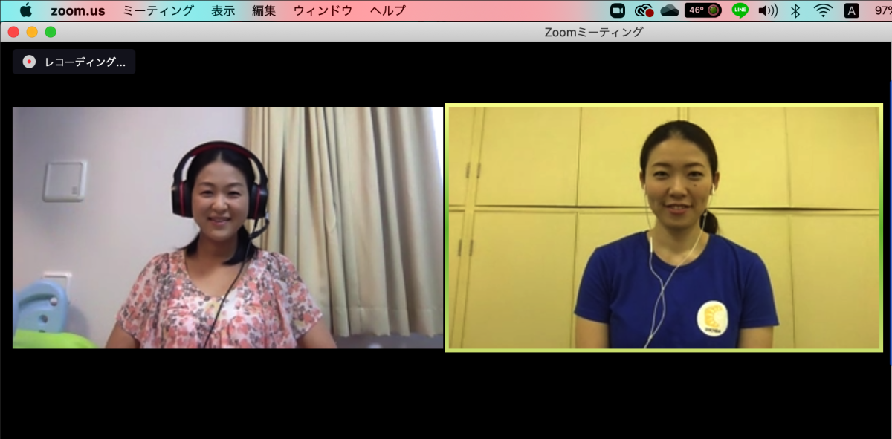Screen dimensions: 892x439
Task: Click the dark cloud icon in menu bar
Action: click(669, 10)
